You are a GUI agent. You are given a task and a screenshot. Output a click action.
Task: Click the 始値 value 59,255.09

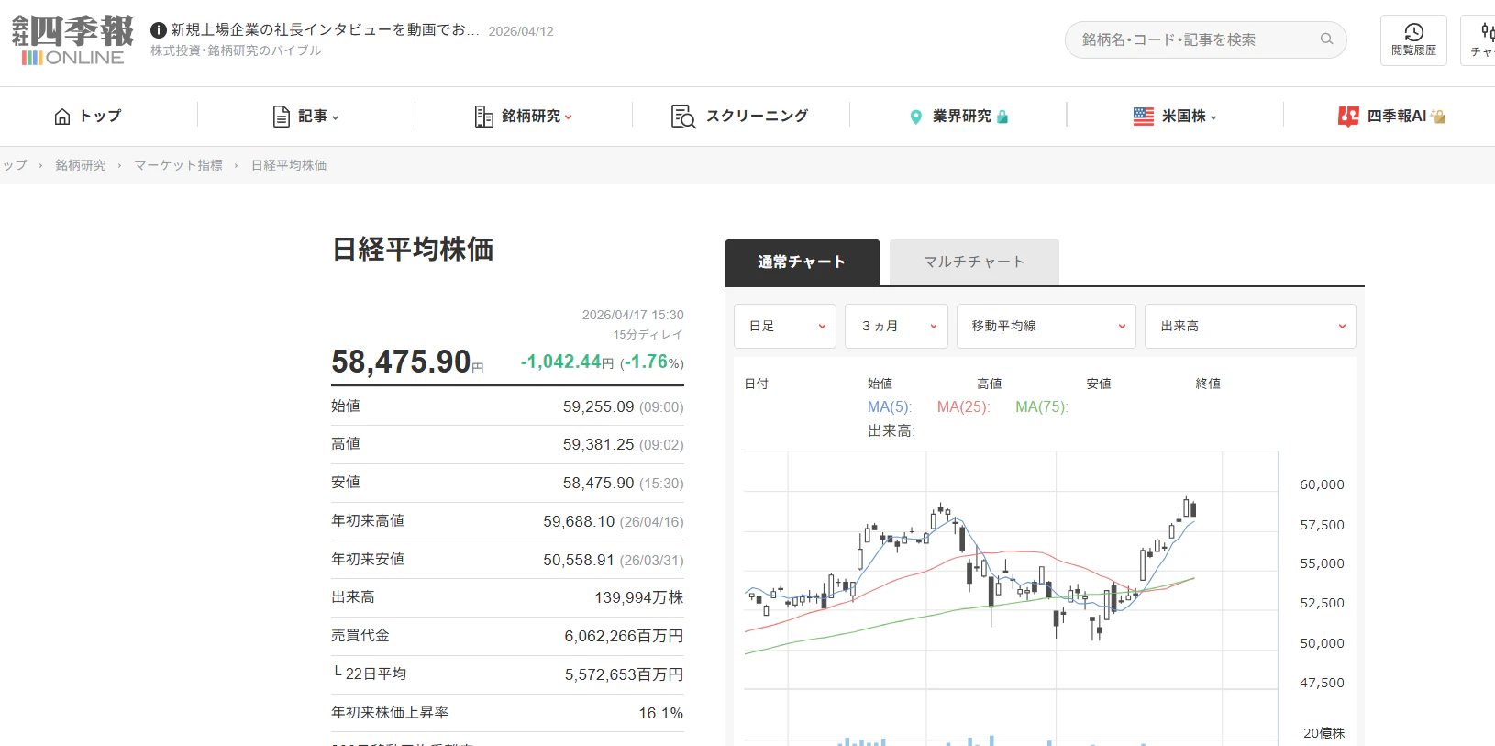point(598,406)
